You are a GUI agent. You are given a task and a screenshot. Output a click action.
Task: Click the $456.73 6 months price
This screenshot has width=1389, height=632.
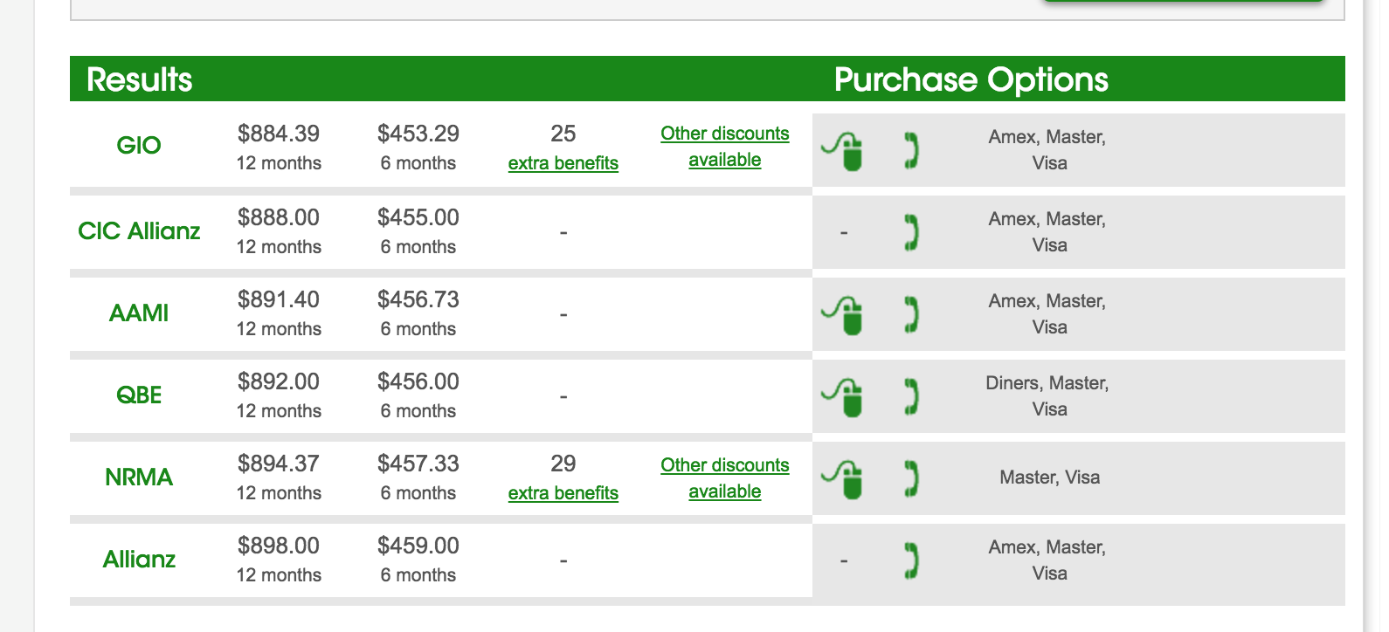tap(418, 299)
